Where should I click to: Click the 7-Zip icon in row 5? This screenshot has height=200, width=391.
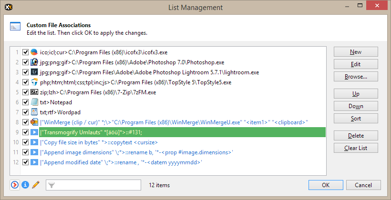tap(34, 92)
